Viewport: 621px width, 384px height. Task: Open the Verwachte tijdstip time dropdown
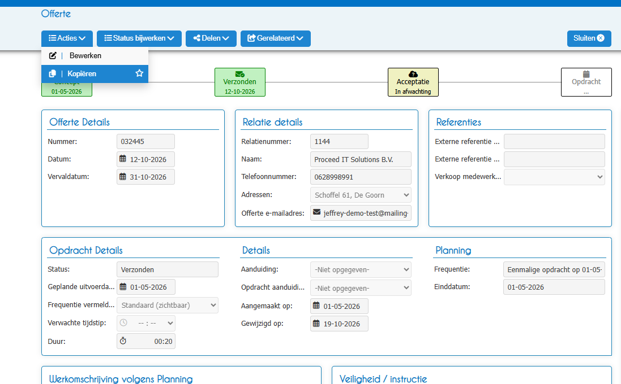(x=145, y=323)
